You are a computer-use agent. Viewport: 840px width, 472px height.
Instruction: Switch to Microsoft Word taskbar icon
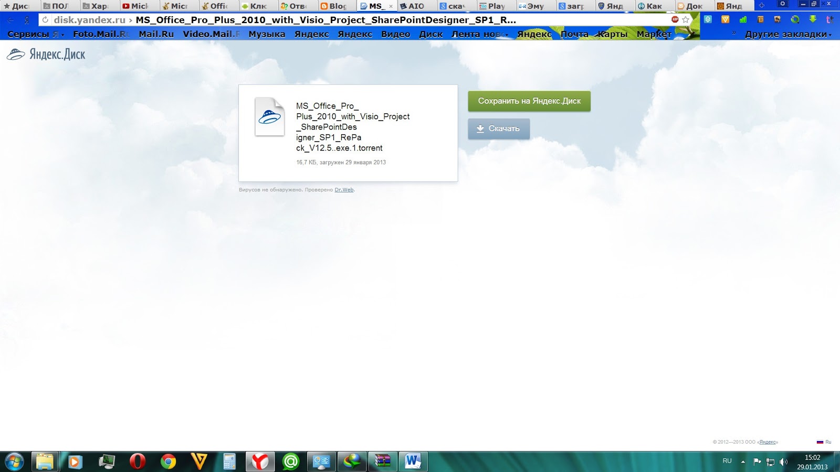pyautogui.click(x=413, y=462)
